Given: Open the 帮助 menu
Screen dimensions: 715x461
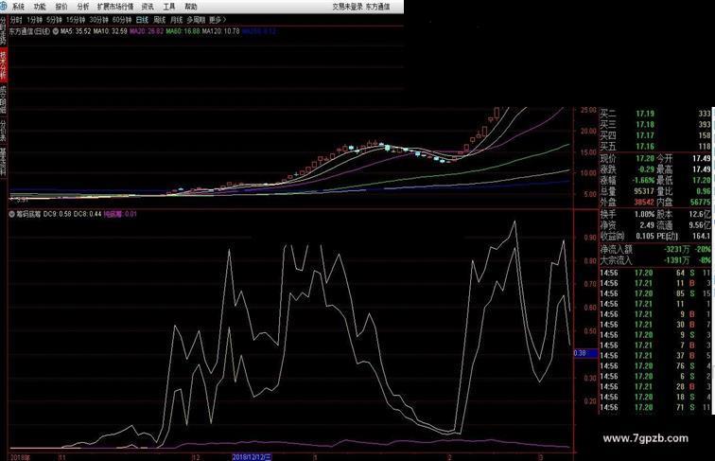Looking at the screenshot, I should pos(191,7).
